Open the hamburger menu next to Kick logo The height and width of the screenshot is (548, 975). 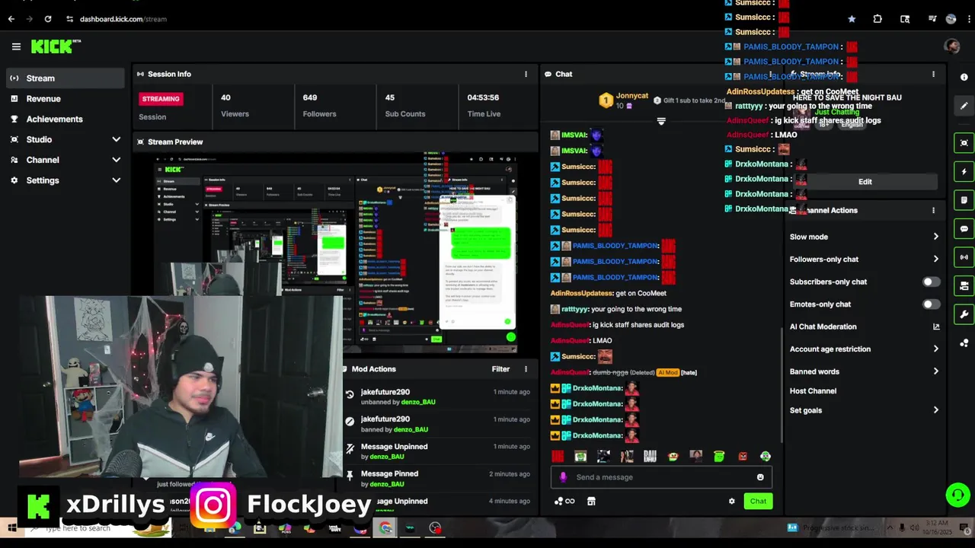coord(16,46)
